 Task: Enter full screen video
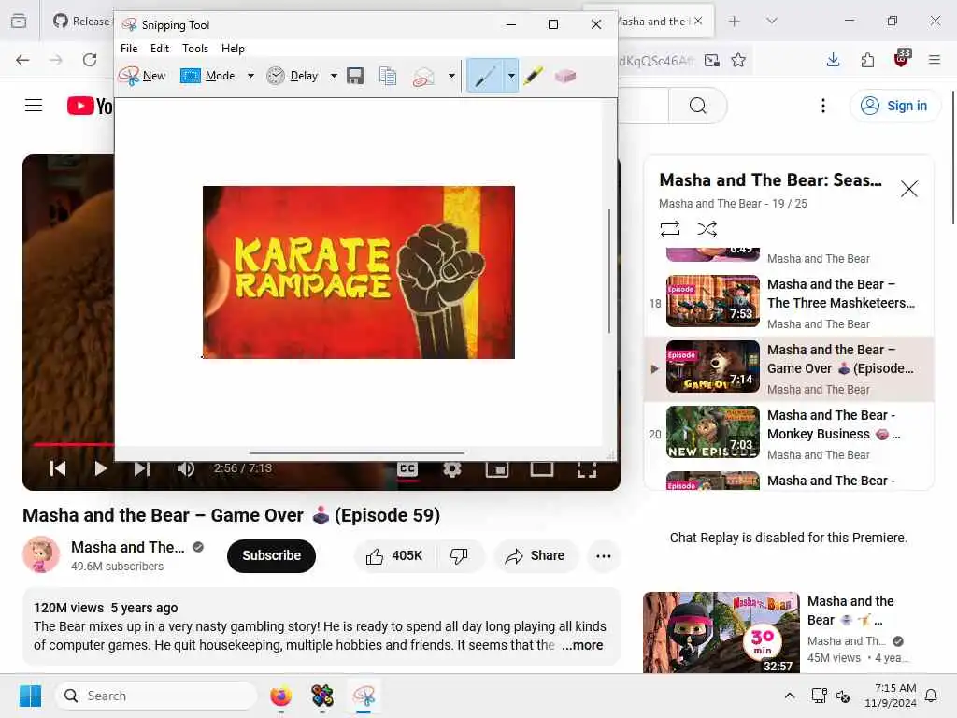tap(587, 469)
